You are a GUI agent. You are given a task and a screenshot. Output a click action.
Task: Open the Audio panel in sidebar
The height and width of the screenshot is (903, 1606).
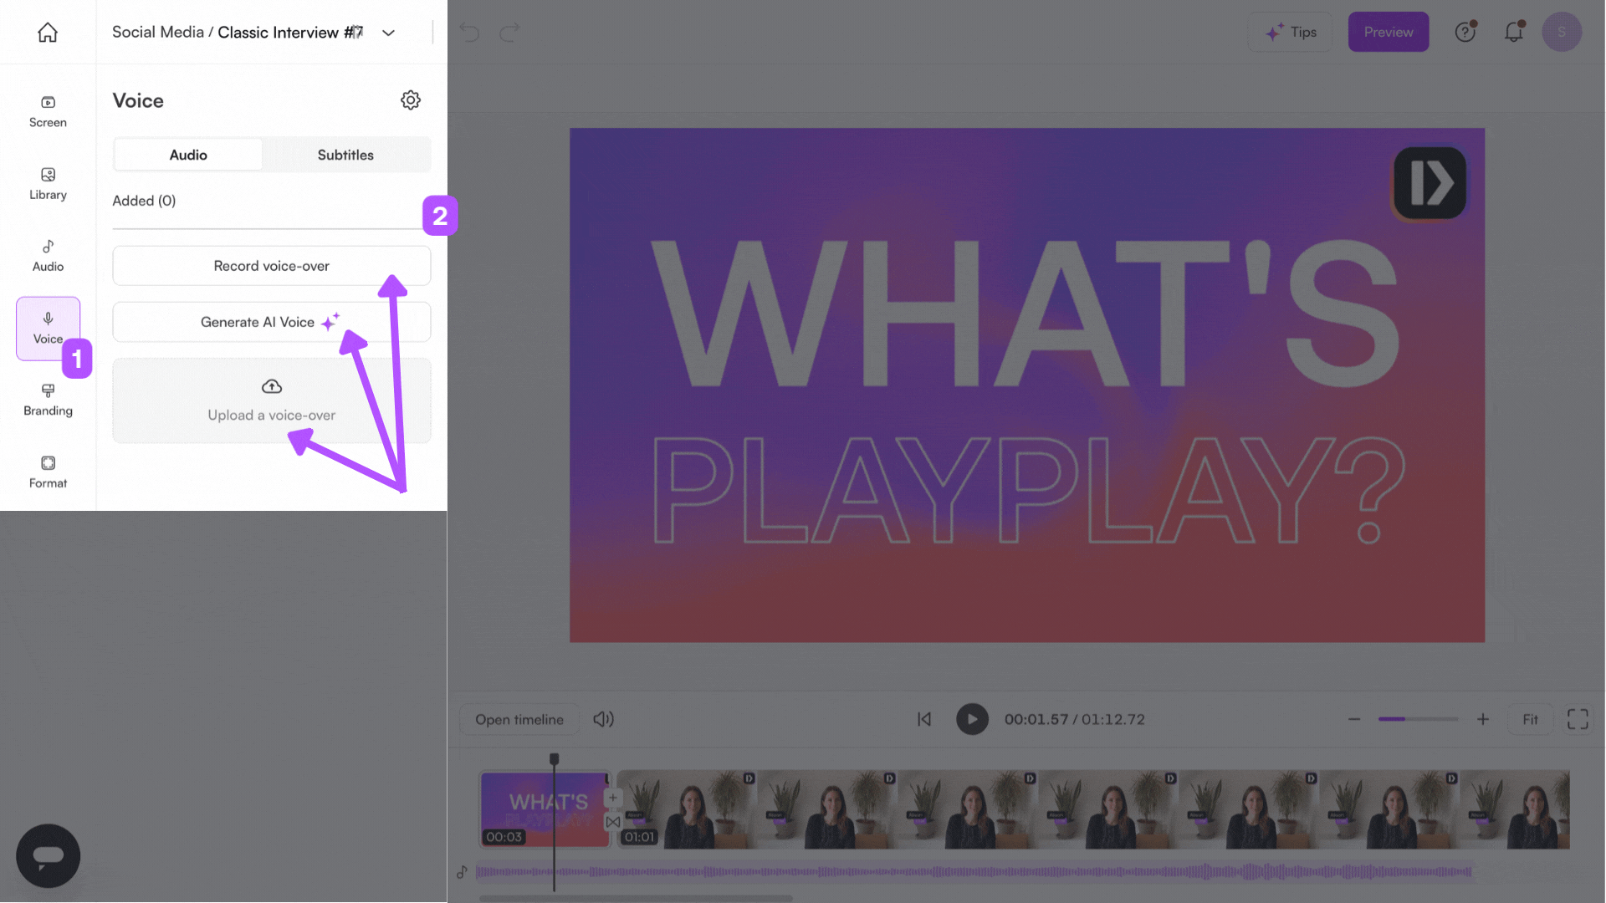48,256
